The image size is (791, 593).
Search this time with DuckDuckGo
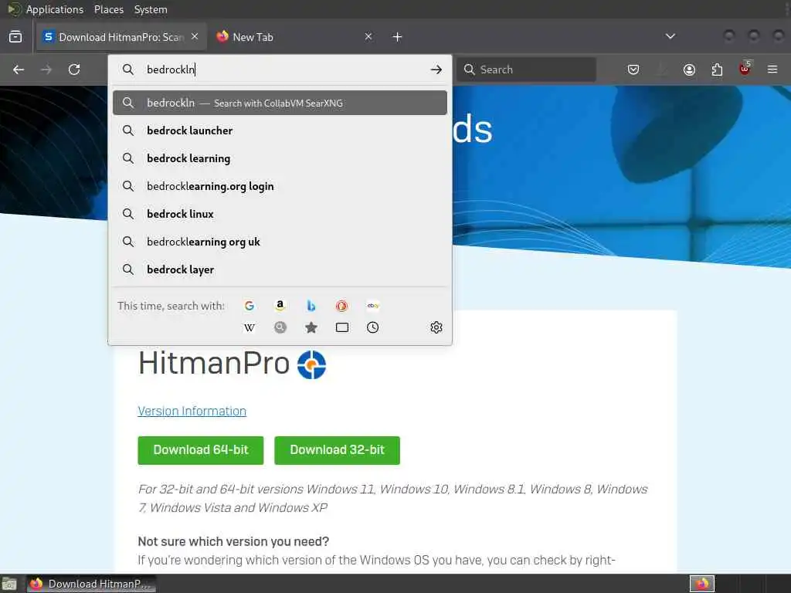coord(341,306)
